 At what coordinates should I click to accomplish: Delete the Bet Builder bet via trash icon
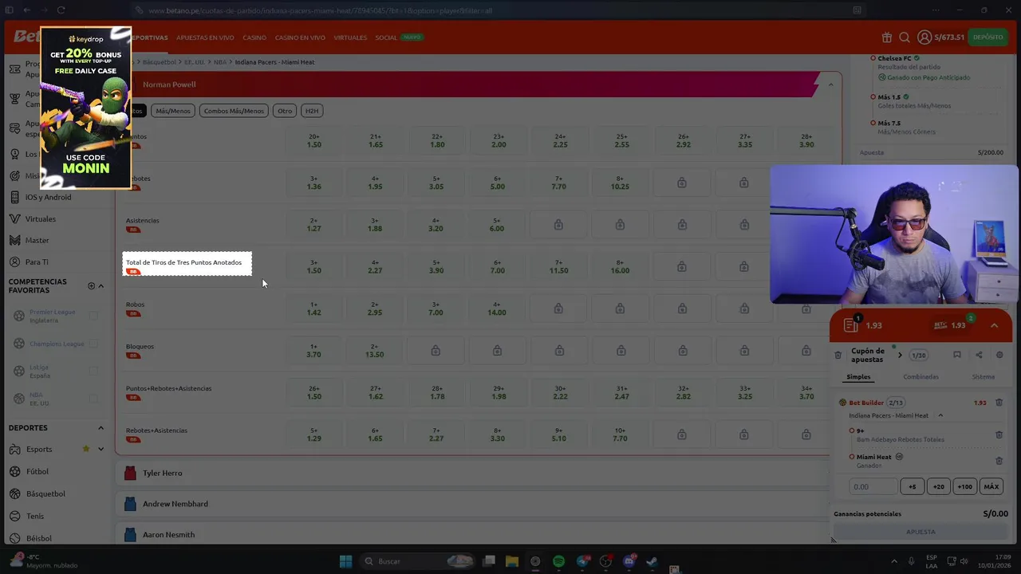999,403
